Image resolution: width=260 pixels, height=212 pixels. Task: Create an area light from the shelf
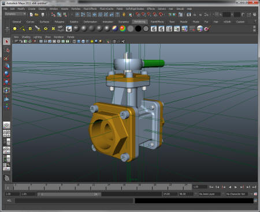pyautogui.click(x=46, y=29)
